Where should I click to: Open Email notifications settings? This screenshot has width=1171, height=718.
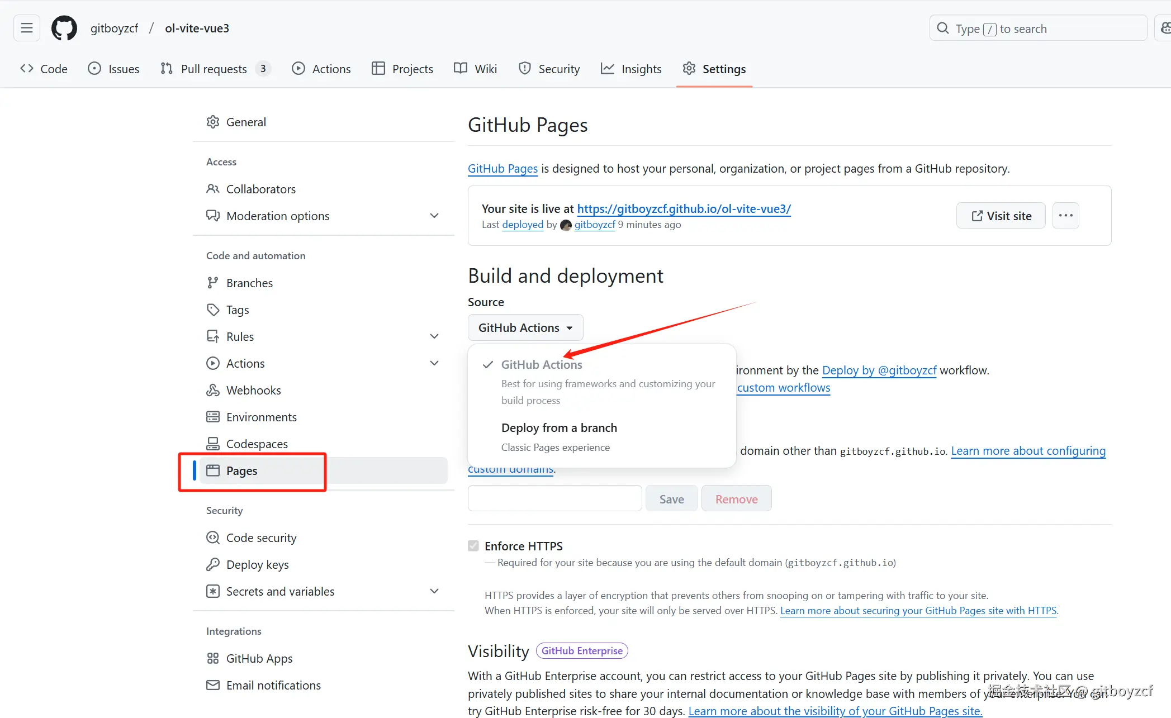point(273,685)
